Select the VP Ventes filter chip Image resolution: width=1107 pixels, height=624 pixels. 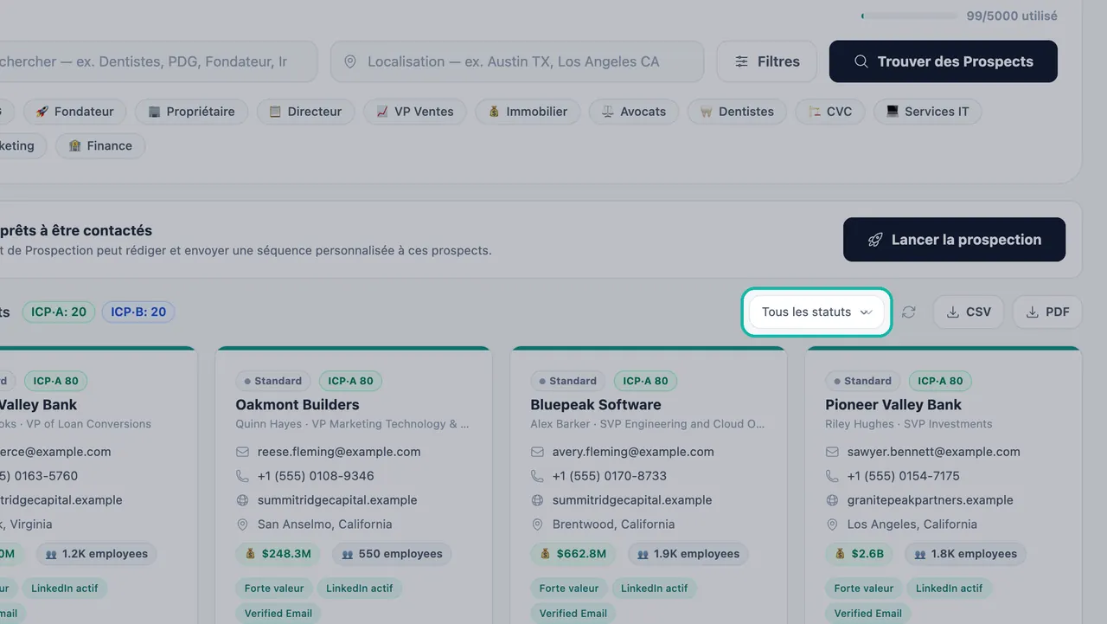click(x=414, y=112)
